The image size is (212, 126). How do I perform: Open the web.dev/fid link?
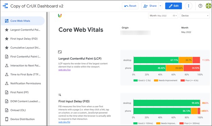(64, 122)
